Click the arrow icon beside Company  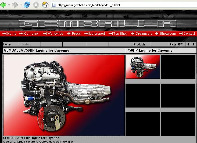22,34
